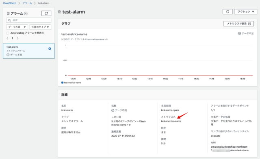Select test-alarm item in alarm list

[x=29, y=51]
